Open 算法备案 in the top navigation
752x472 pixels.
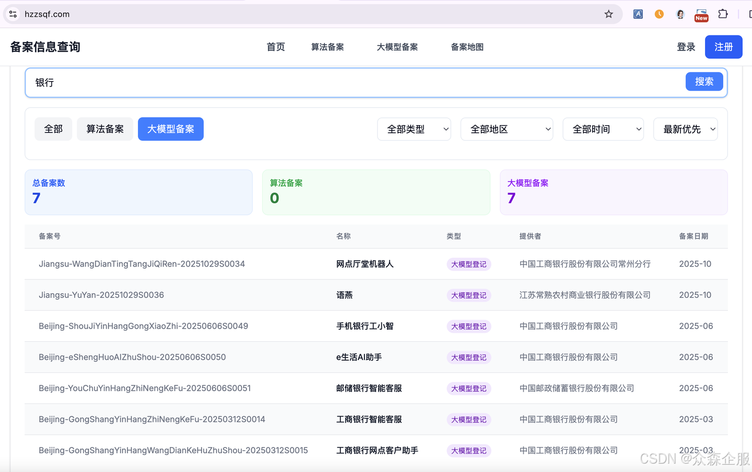[327, 47]
